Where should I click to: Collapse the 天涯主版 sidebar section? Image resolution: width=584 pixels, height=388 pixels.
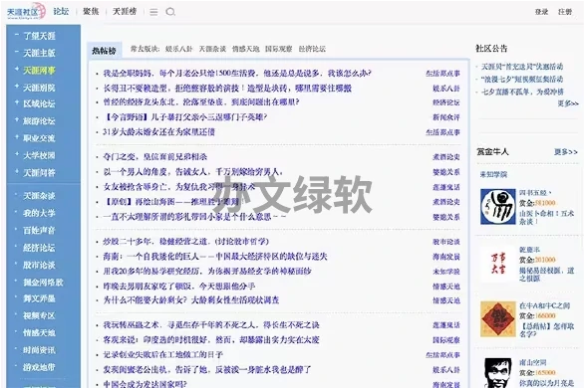(16, 52)
